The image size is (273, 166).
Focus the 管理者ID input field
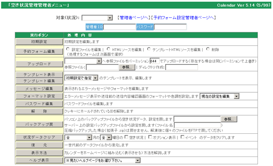coord(119,27)
